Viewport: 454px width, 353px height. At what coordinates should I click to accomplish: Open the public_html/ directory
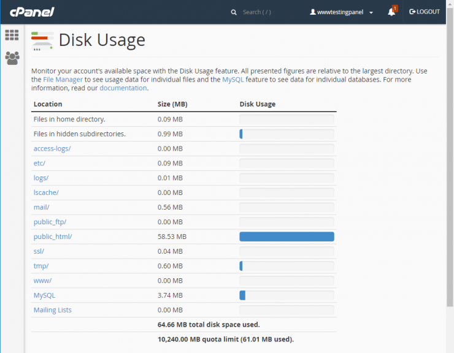pos(53,237)
